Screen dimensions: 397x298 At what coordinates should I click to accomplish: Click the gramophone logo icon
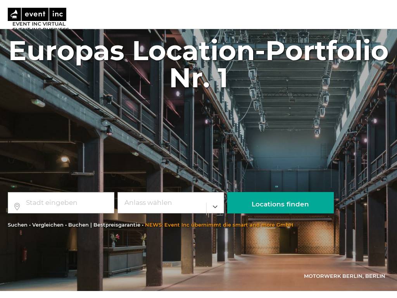pyautogui.click(x=14, y=14)
